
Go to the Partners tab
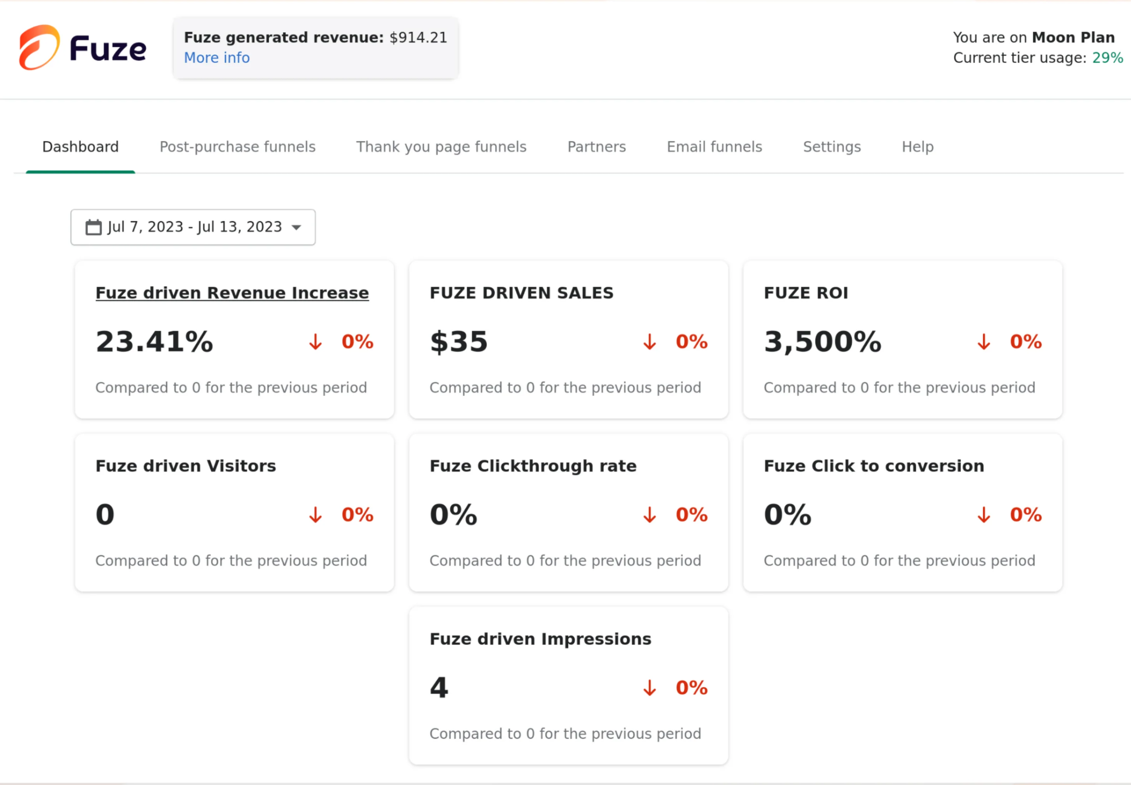coord(596,146)
